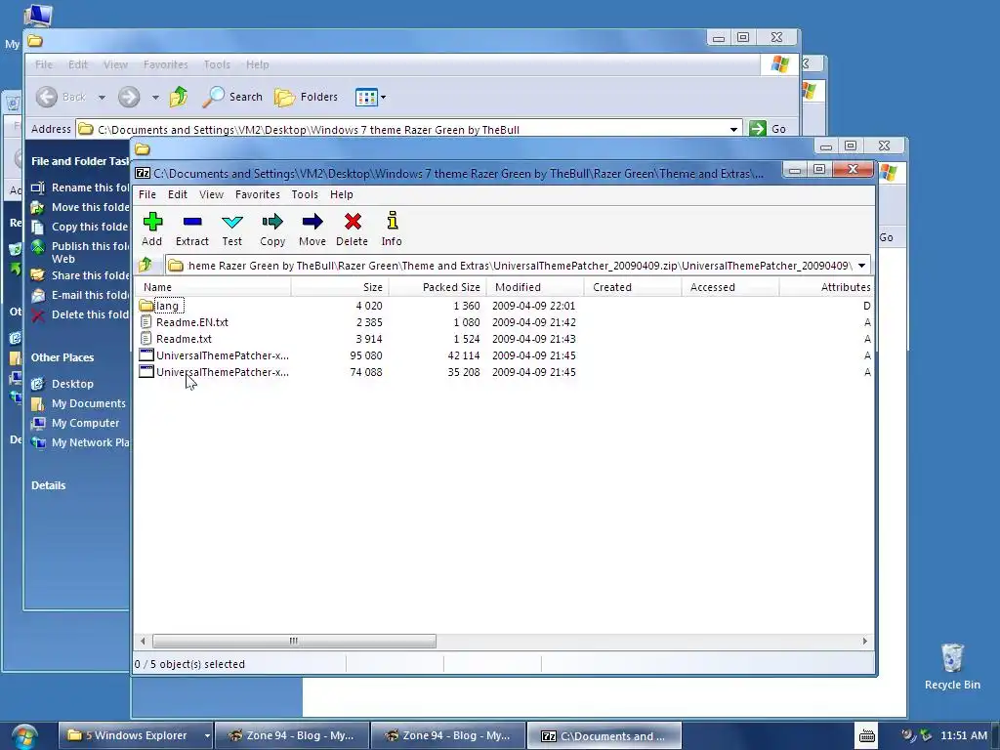Click the scrollbar left arrow in 7-Zip
The height and width of the screenshot is (750, 1000).
[143, 641]
